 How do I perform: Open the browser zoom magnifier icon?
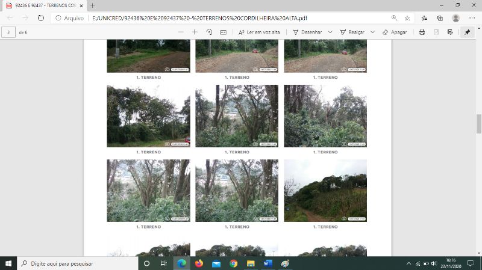tap(394, 18)
